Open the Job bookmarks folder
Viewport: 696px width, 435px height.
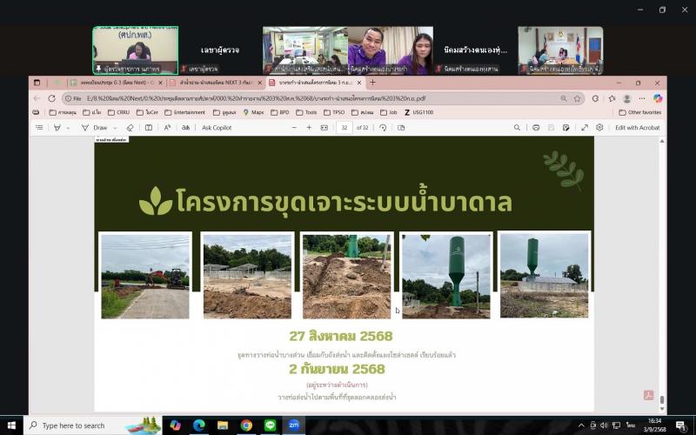tap(389, 113)
